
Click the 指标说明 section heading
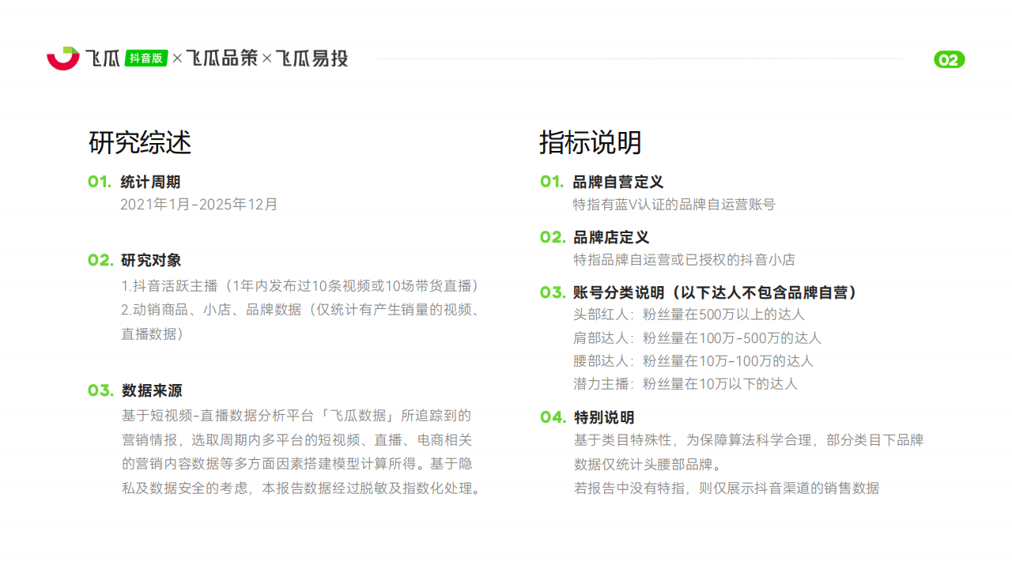click(590, 143)
